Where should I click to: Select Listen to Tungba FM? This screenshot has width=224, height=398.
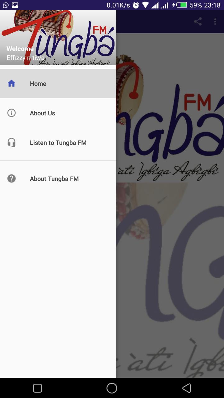(x=58, y=143)
